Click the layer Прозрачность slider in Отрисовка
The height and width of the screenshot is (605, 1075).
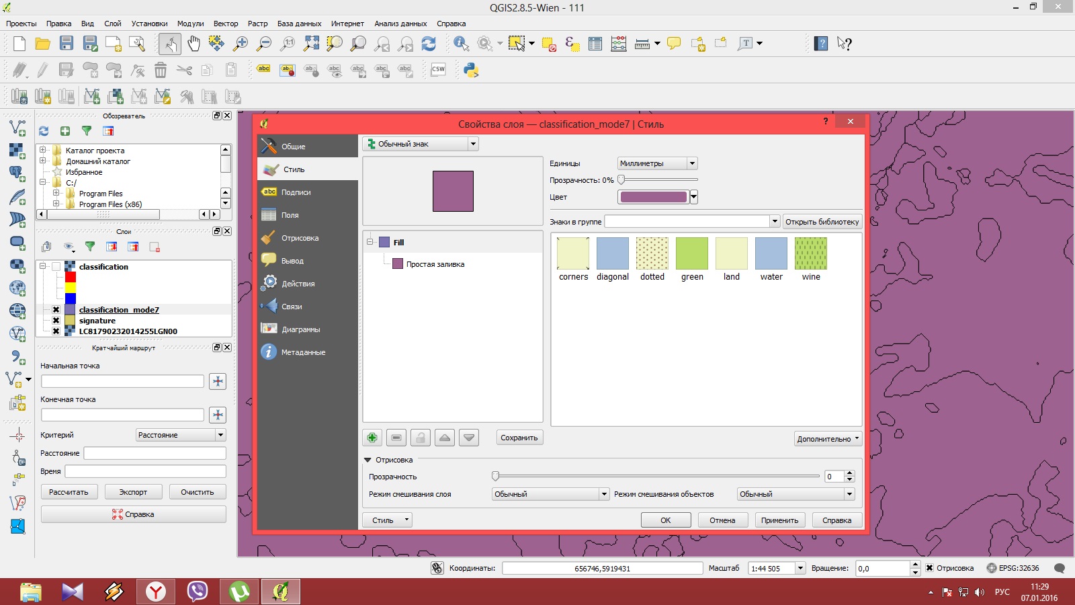click(656, 476)
